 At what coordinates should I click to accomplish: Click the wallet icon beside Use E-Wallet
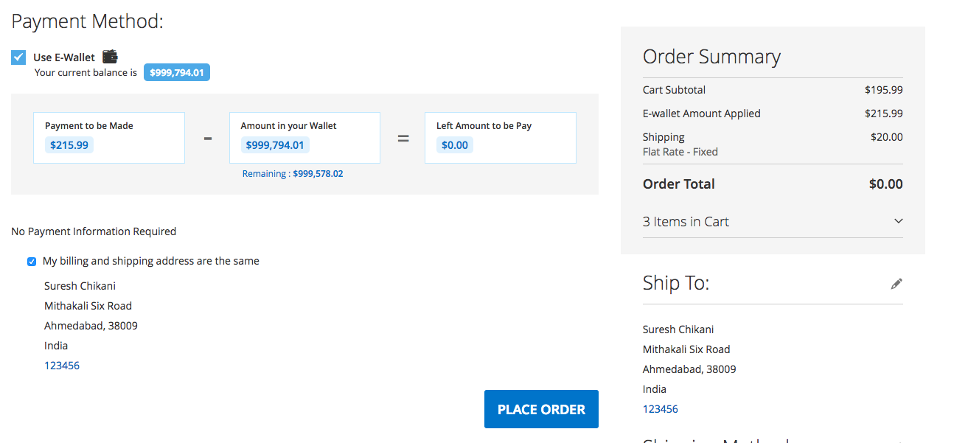[x=110, y=56]
